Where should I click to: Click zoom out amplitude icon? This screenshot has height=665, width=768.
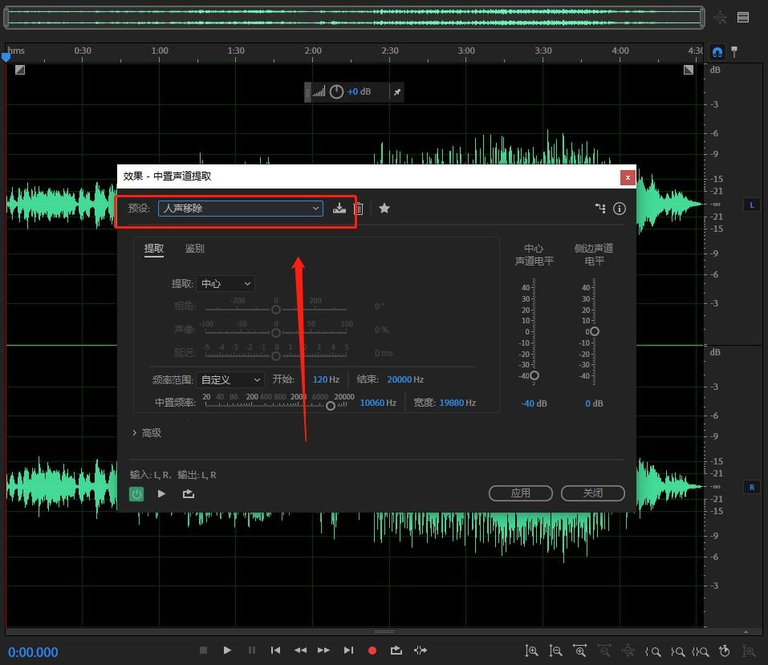555,651
